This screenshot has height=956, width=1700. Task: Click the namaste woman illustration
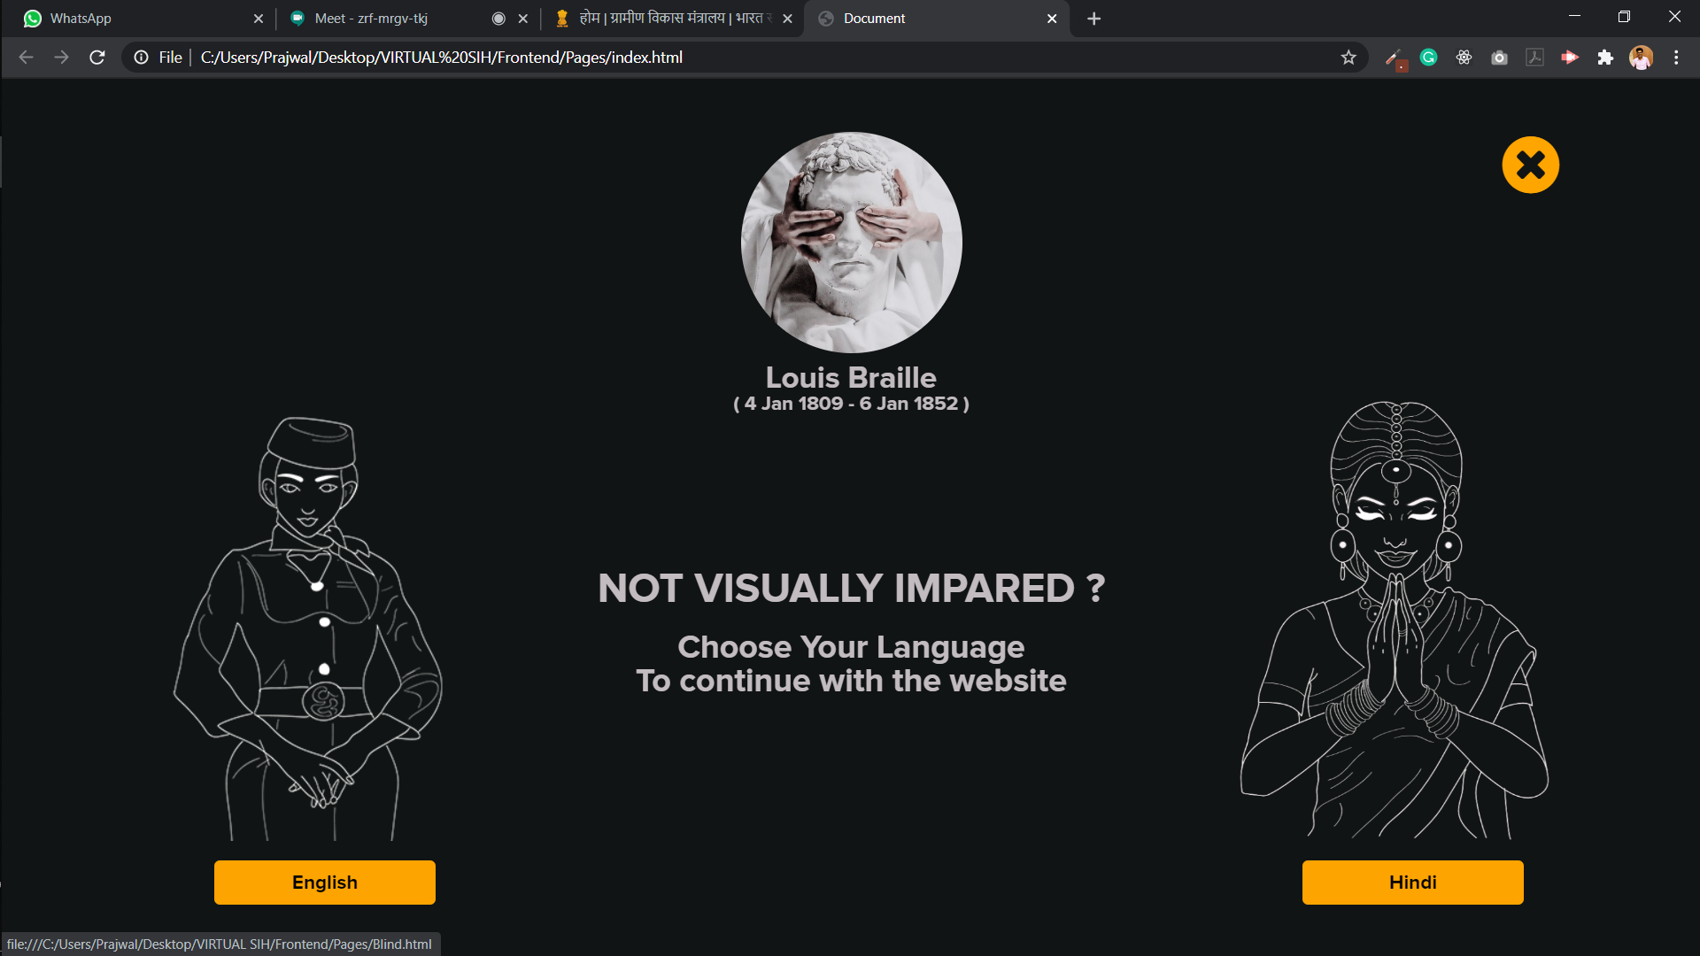1395,620
